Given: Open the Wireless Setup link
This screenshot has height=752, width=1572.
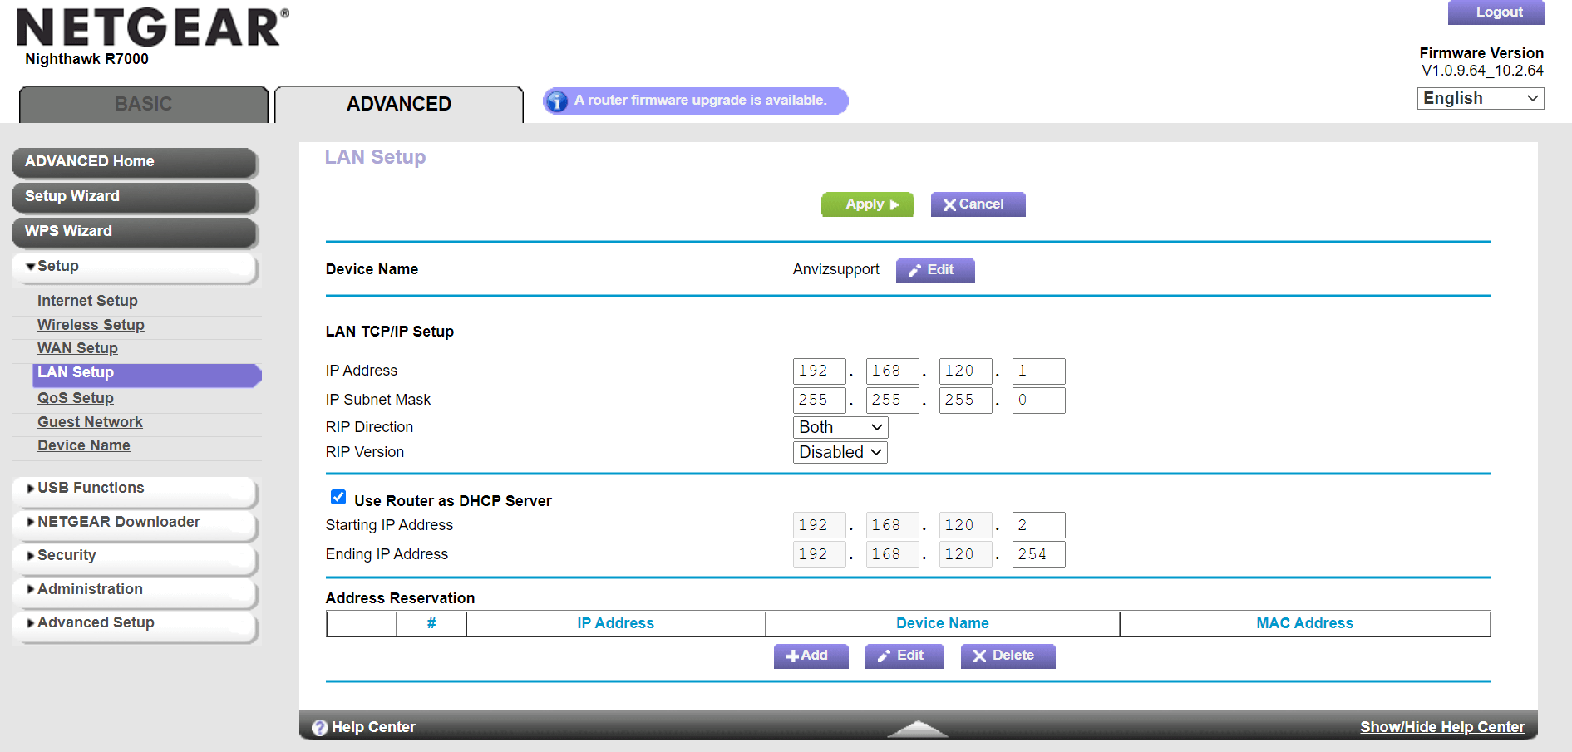Looking at the screenshot, I should coord(91,325).
